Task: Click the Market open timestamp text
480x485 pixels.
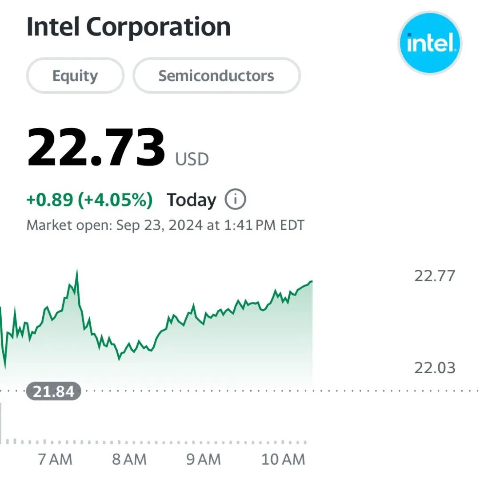Action: 165,225
